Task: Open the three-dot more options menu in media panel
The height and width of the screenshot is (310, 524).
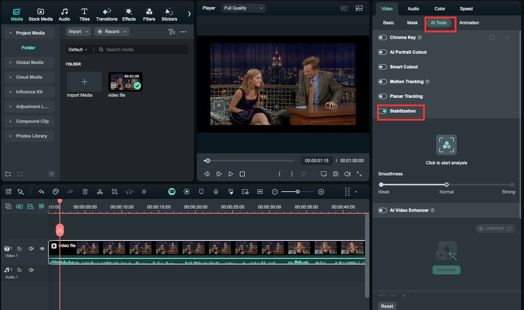Action: tap(184, 32)
